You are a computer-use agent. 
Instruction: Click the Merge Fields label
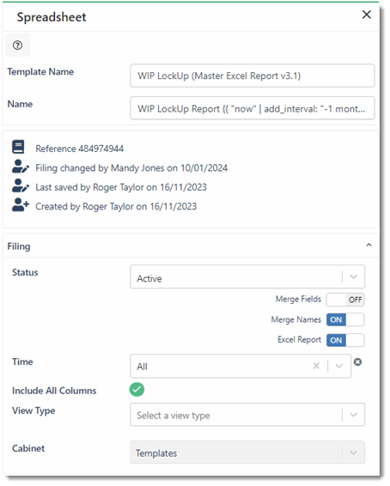coord(298,299)
